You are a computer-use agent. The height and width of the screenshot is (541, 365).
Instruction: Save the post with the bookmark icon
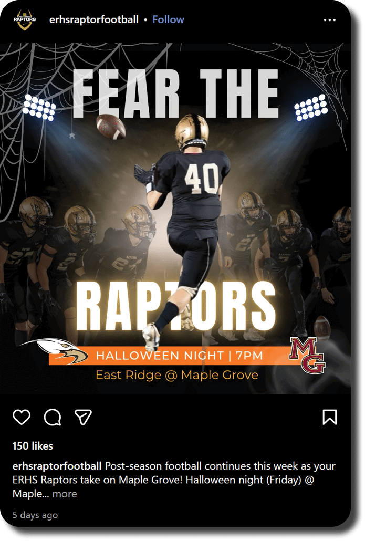pyautogui.click(x=329, y=417)
